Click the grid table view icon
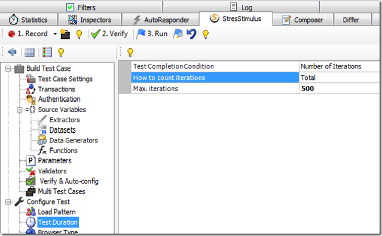The height and width of the screenshot is (236, 382). [29, 52]
